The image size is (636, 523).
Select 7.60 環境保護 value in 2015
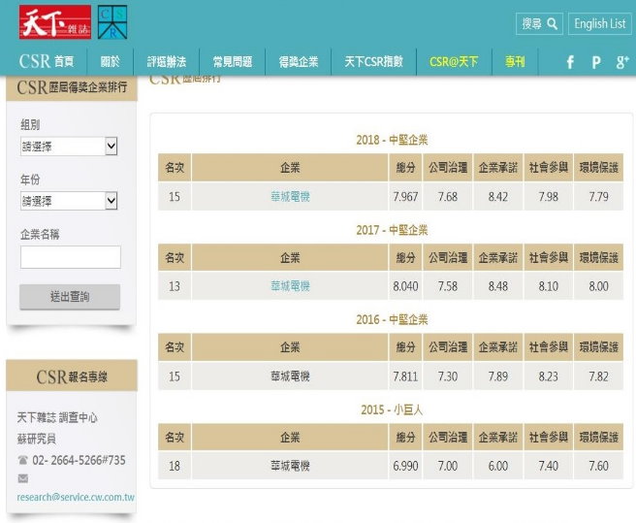[x=599, y=466]
